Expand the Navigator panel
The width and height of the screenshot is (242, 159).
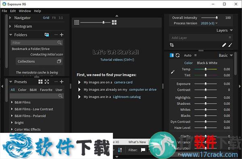[10, 18]
